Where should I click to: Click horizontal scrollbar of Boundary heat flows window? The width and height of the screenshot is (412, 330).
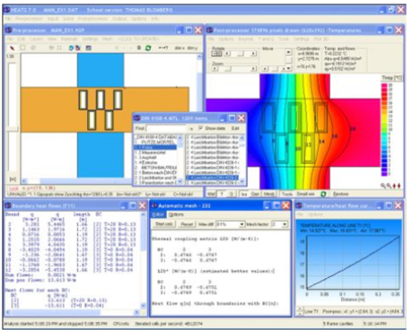pos(73,312)
